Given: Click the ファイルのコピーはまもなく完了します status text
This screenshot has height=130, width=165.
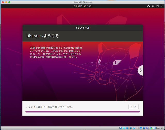Looking at the screenshot, I should (51, 107).
